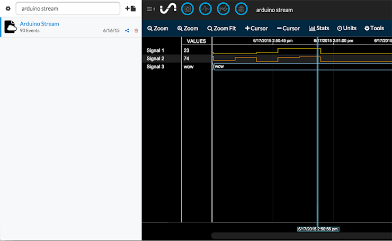The height and width of the screenshot is (241, 392).
Task: Select the Signal 2 row label
Action: (x=155, y=58)
